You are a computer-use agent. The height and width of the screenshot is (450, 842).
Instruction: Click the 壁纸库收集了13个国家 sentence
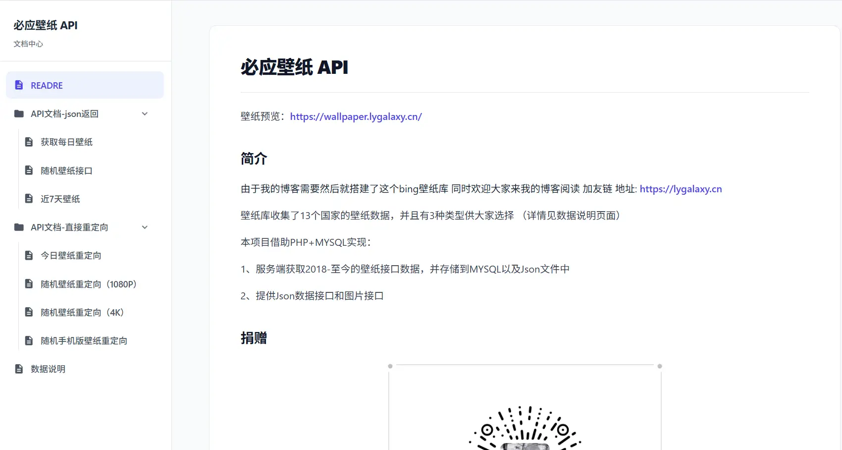[x=430, y=216]
